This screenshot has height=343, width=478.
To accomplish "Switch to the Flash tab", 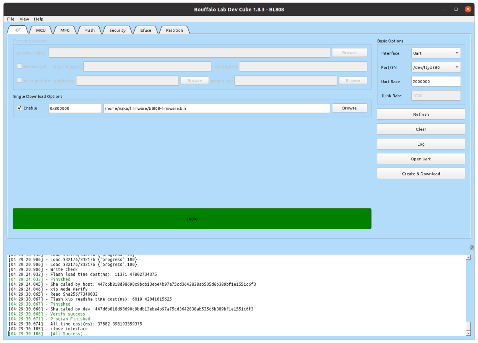I will tap(90, 30).
